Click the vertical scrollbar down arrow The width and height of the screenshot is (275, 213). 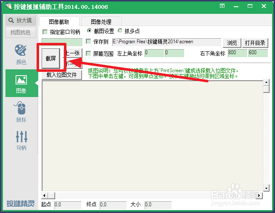(266, 188)
